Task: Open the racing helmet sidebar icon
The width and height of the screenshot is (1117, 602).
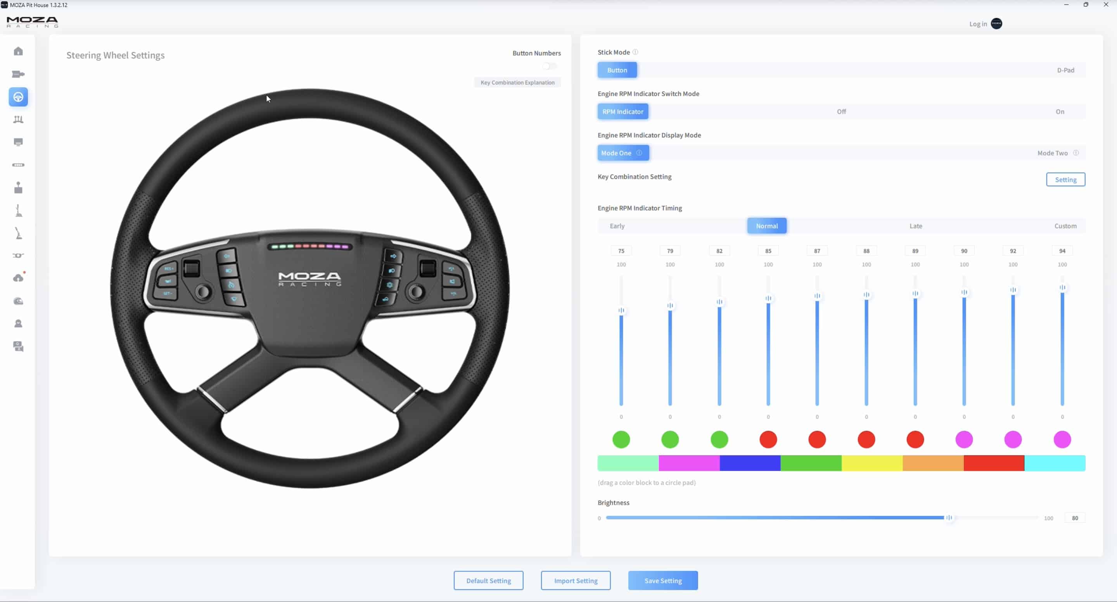Action: pos(18,301)
